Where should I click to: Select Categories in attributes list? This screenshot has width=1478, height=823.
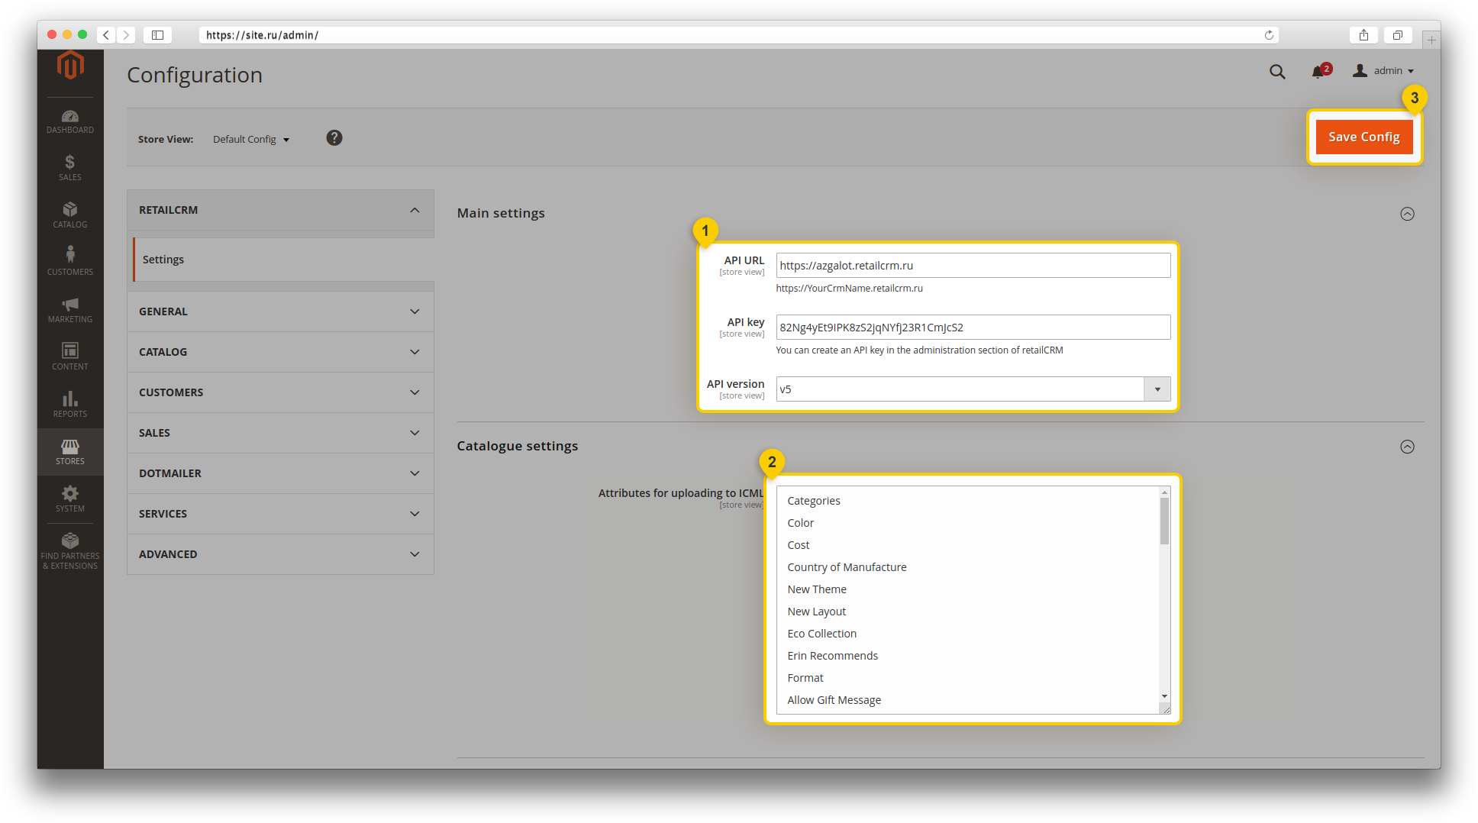tap(814, 501)
